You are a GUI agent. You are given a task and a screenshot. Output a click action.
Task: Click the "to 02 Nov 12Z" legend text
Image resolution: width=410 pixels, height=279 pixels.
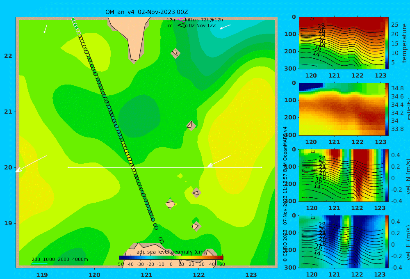click(x=200, y=26)
